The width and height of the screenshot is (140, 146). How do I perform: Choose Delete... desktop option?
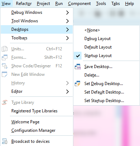(106, 75)
